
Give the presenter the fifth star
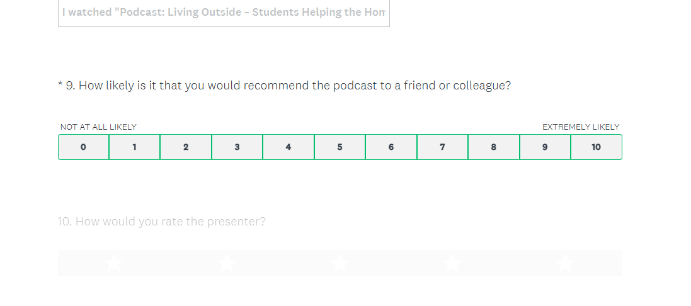pos(565,263)
